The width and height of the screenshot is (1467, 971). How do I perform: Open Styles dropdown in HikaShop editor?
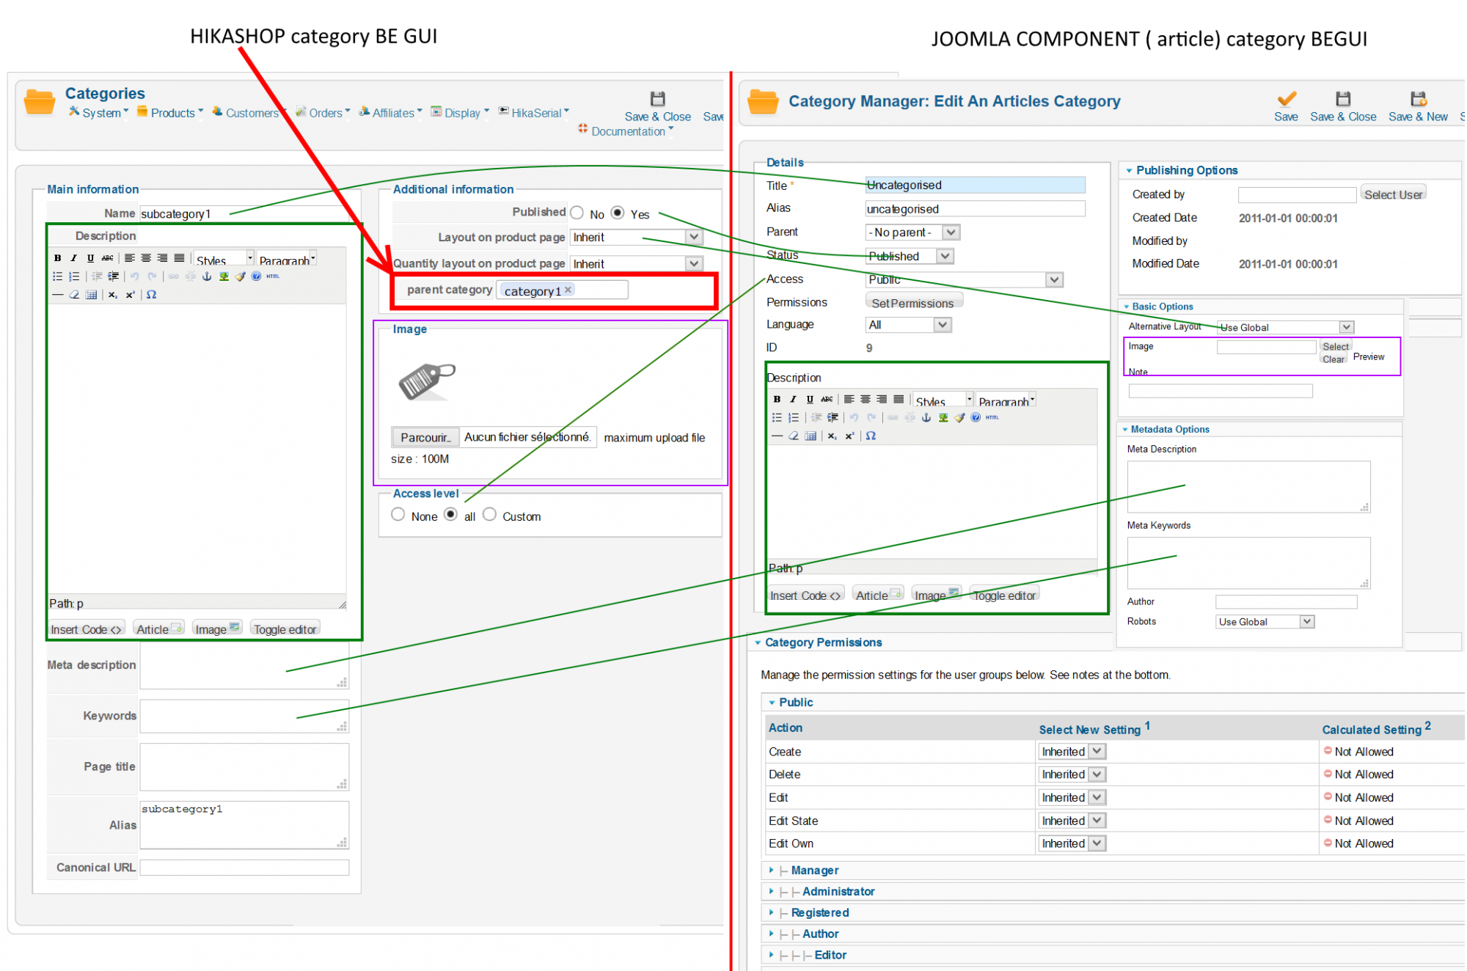224,259
